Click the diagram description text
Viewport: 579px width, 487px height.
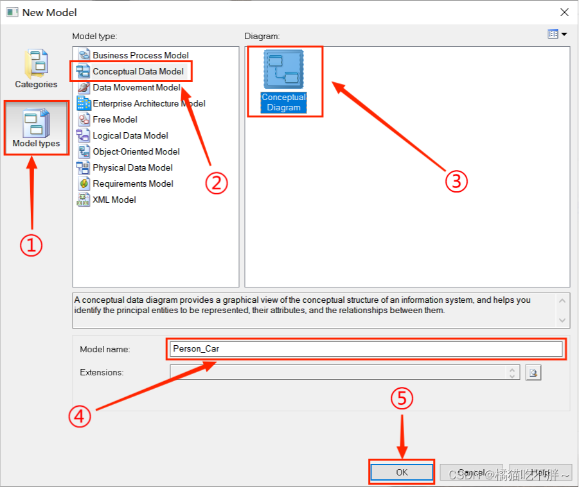pyautogui.click(x=302, y=305)
